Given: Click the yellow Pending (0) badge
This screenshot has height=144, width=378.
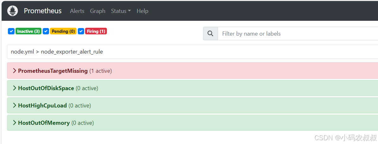Looking at the screenshot, I should click(63, 31).
